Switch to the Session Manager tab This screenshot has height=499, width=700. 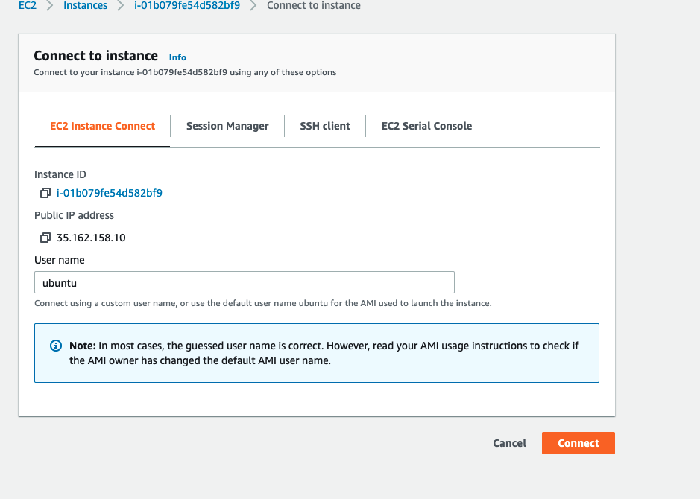click(x=227, y=126)
